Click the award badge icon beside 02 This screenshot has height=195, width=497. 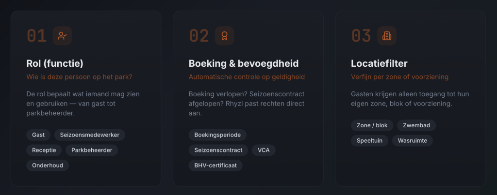tap(224, 35)
